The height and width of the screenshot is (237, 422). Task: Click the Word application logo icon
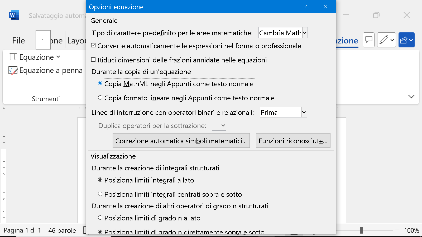[14, 15]
